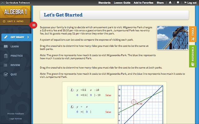
Task: Click Add to Favorites
Action: tap(143, 3)
